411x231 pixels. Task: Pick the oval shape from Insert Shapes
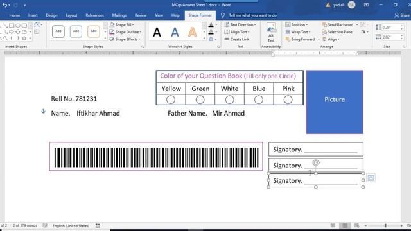(18, 26)
